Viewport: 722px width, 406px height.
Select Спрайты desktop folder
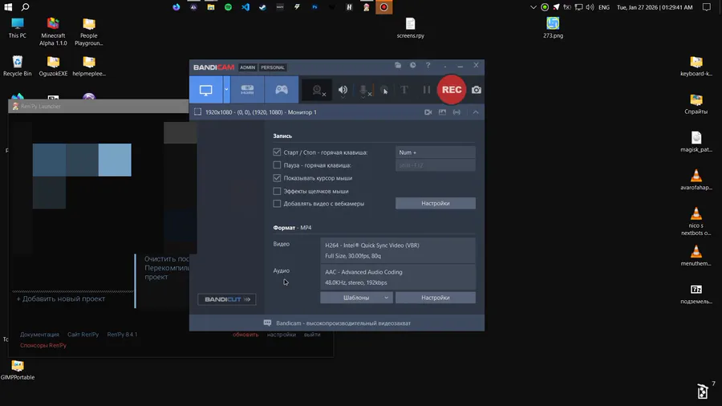point(696,104)
